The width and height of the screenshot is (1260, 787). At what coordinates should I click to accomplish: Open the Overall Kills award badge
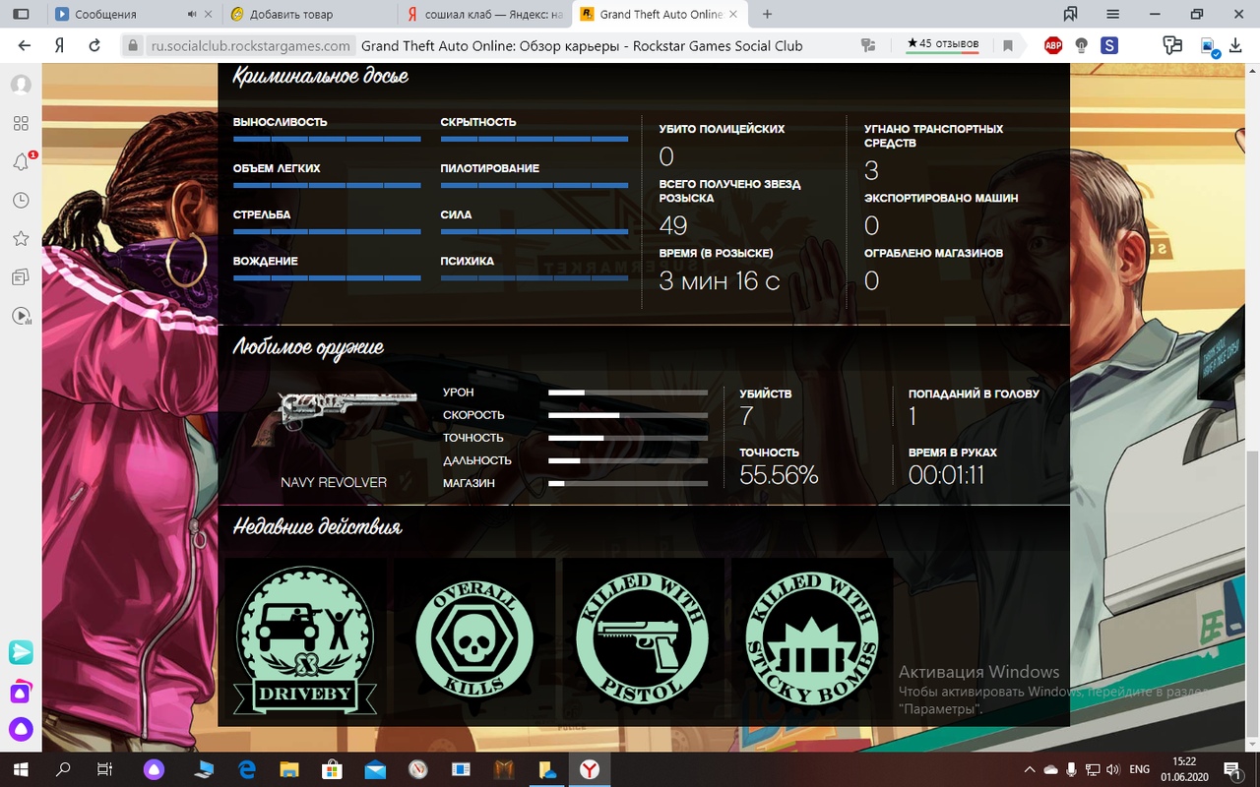click(474, 640)
